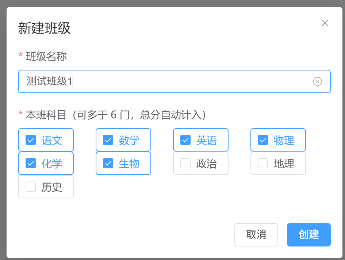Uncheck the 英语 subject checkbox
Viewport: 345px width, 260px height.
pos(185,140)
